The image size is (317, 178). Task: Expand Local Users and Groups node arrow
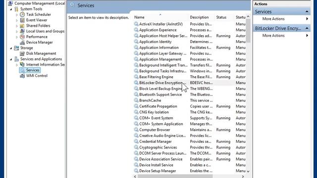click(17, 31)
